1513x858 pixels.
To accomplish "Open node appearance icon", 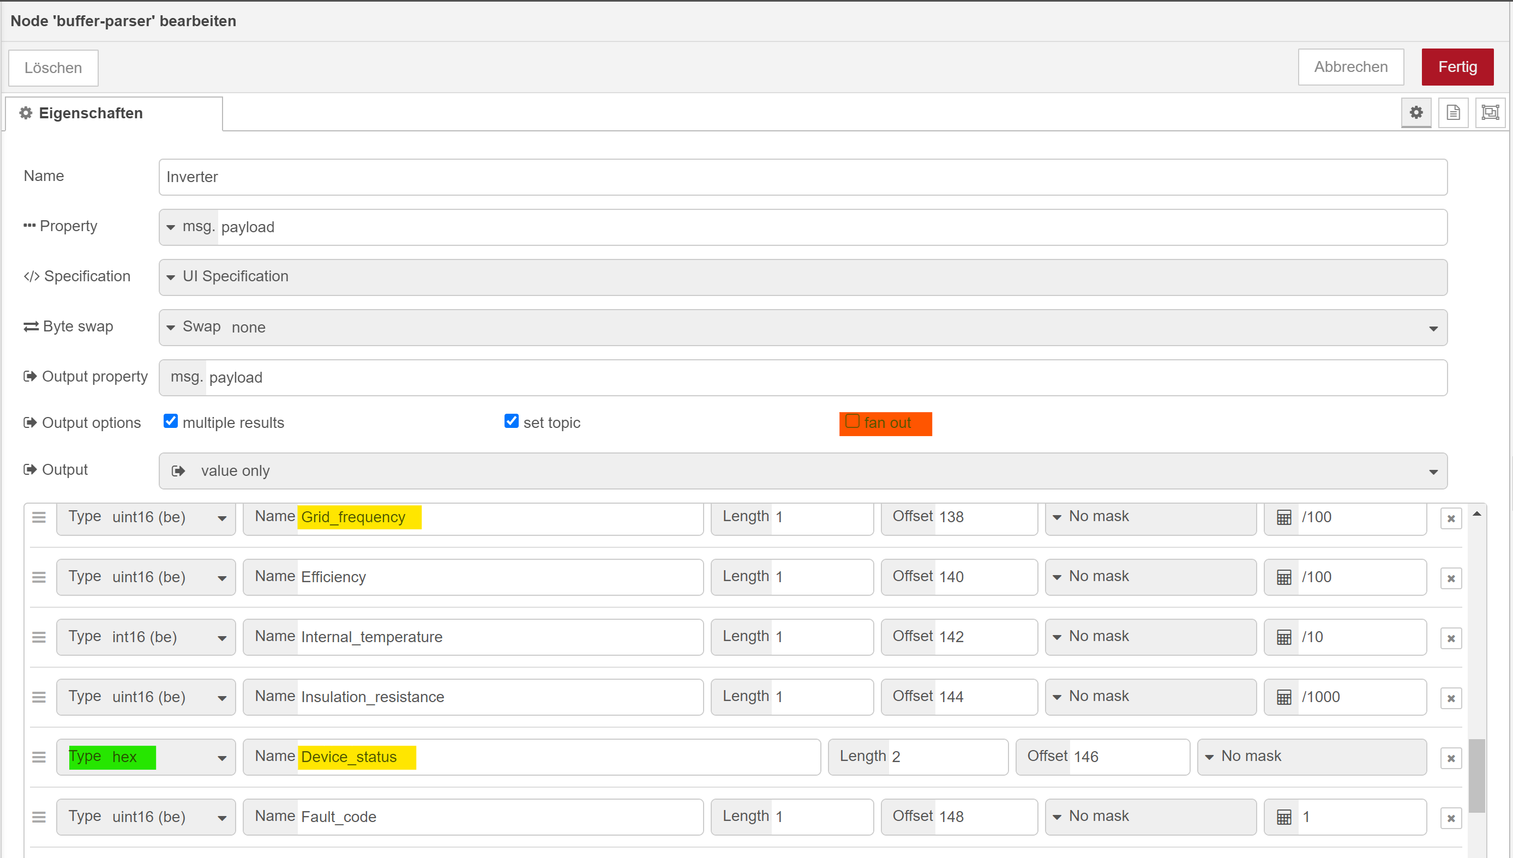I will pos(1490,112).
